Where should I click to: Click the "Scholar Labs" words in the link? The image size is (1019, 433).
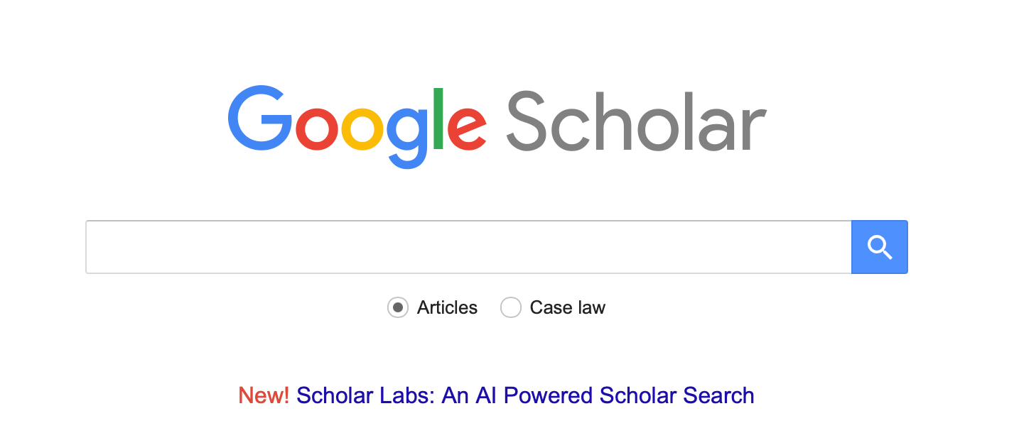coord(364,395)
